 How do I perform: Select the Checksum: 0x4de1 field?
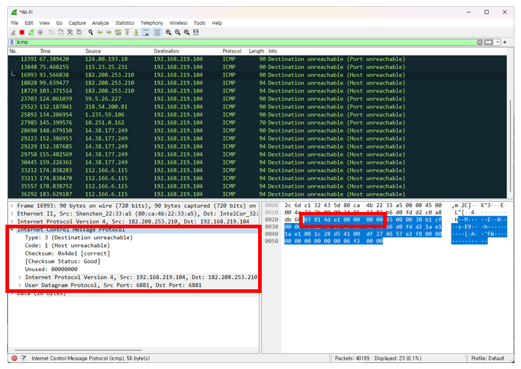pos(67,254)
